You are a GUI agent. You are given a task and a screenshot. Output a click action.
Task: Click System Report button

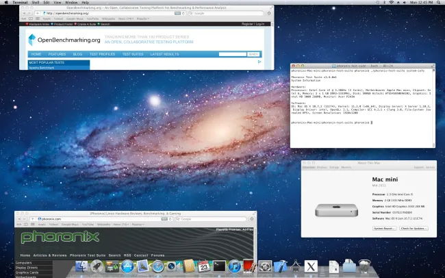(384, 228)
